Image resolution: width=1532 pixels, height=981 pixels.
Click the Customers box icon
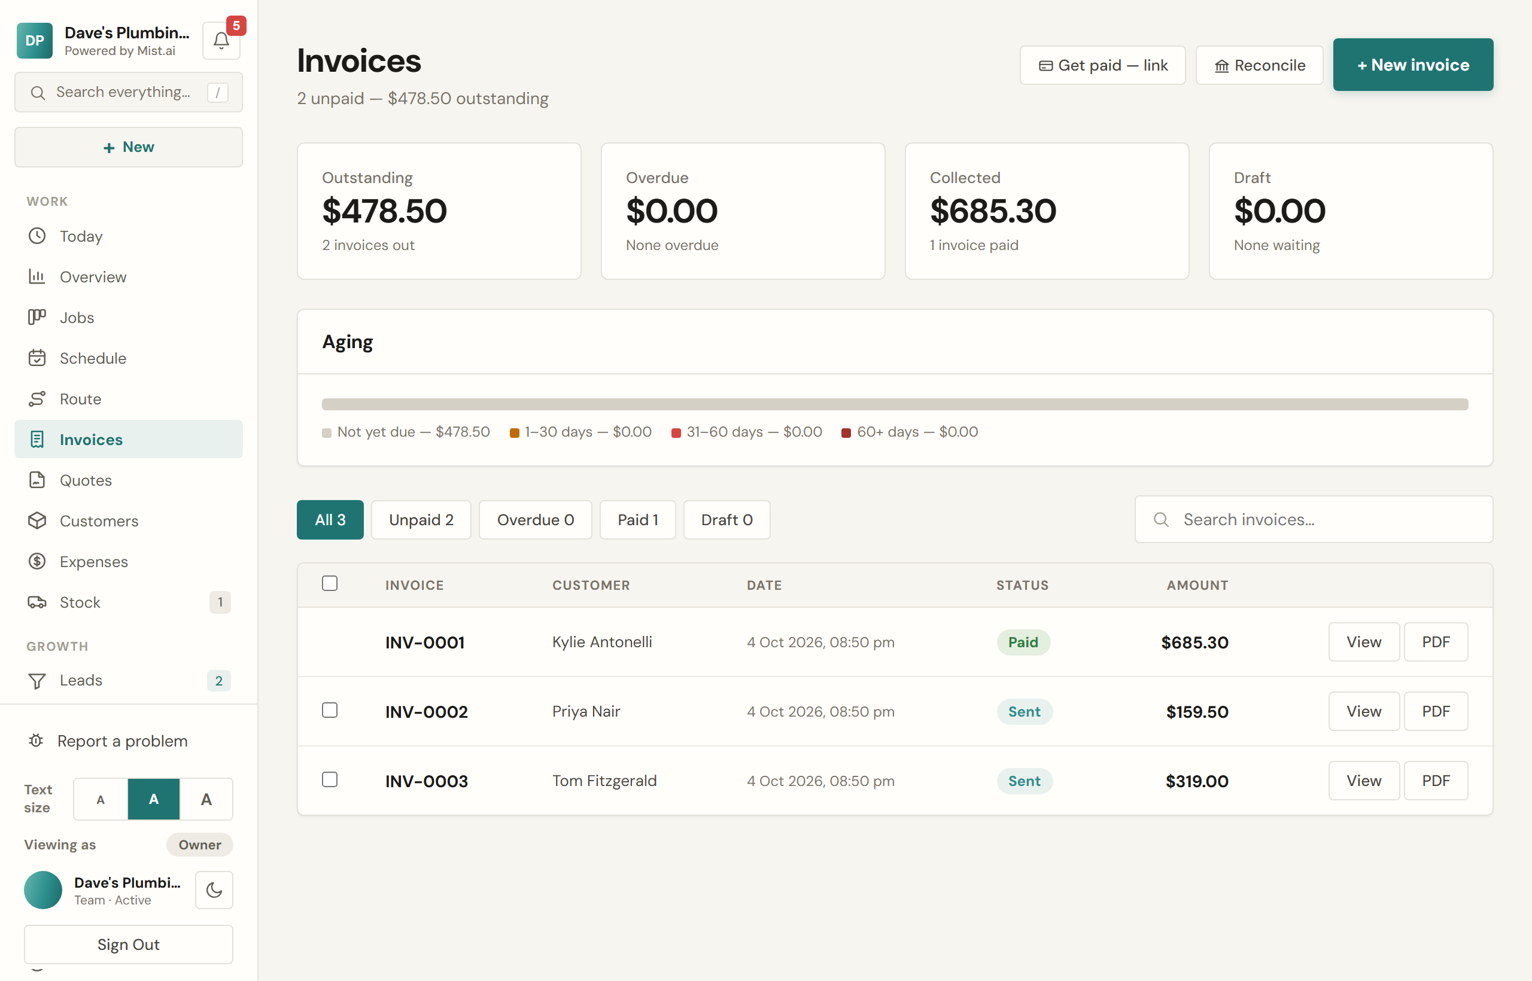click(x=37, y=521)
